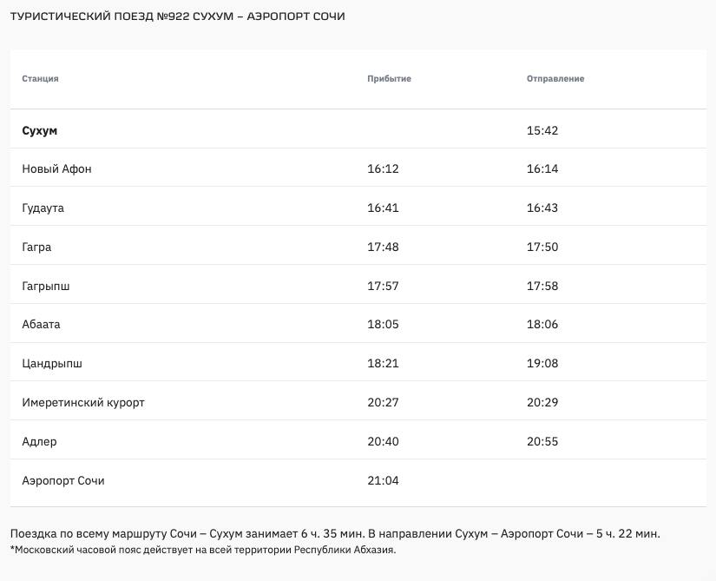
Task: Click the 21:04 arrival at Аэропорт Сочи
Action: (383, 480)
